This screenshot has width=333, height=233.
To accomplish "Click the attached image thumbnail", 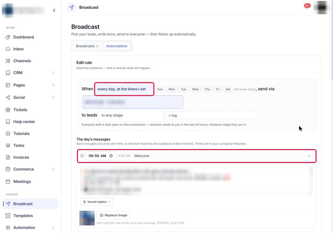I will coord(87,218).
